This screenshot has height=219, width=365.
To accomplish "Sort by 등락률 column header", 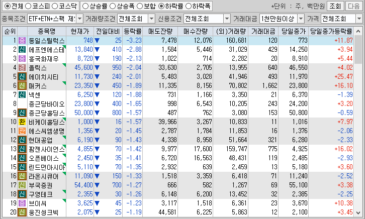I will pyautogui.click(x=132, y=31).
